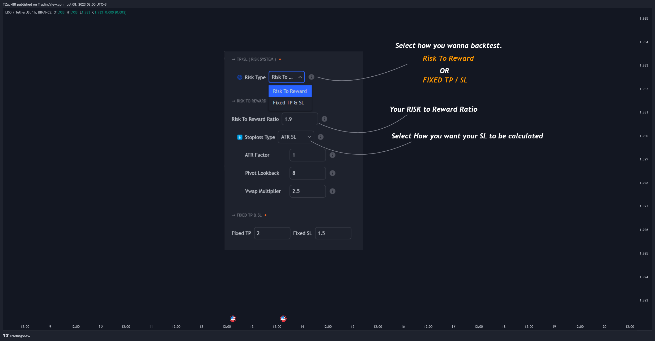The height and width of the screenshot is (341, 655).
Task: Click the 'RISK TO REWARD' section header
Action: click(251, 101)
